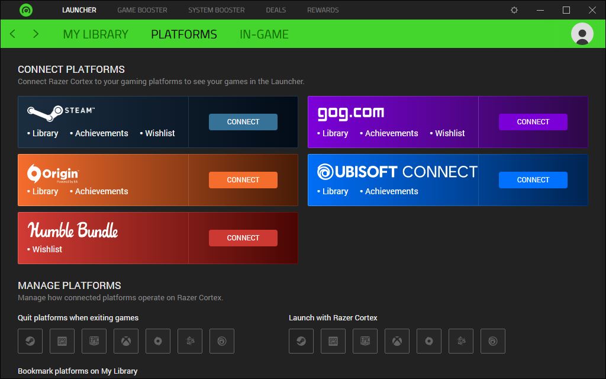The image size is (606, 379).
Task: Open the user profile avatar
Action: click(x=582, y=34)
